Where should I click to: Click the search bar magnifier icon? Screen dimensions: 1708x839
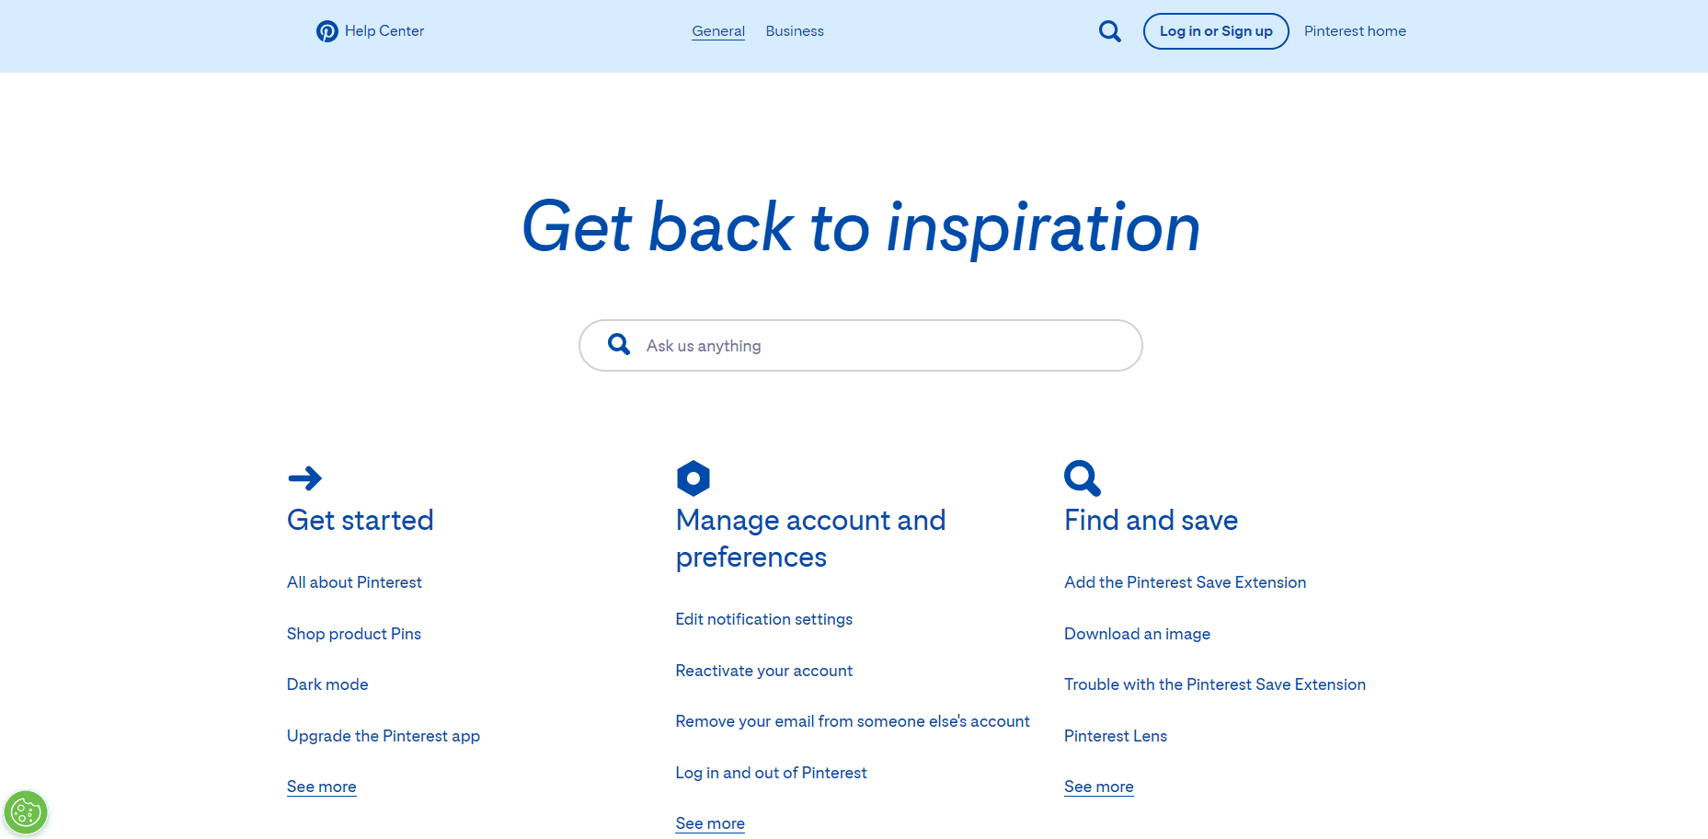click(x=619, y=344)
